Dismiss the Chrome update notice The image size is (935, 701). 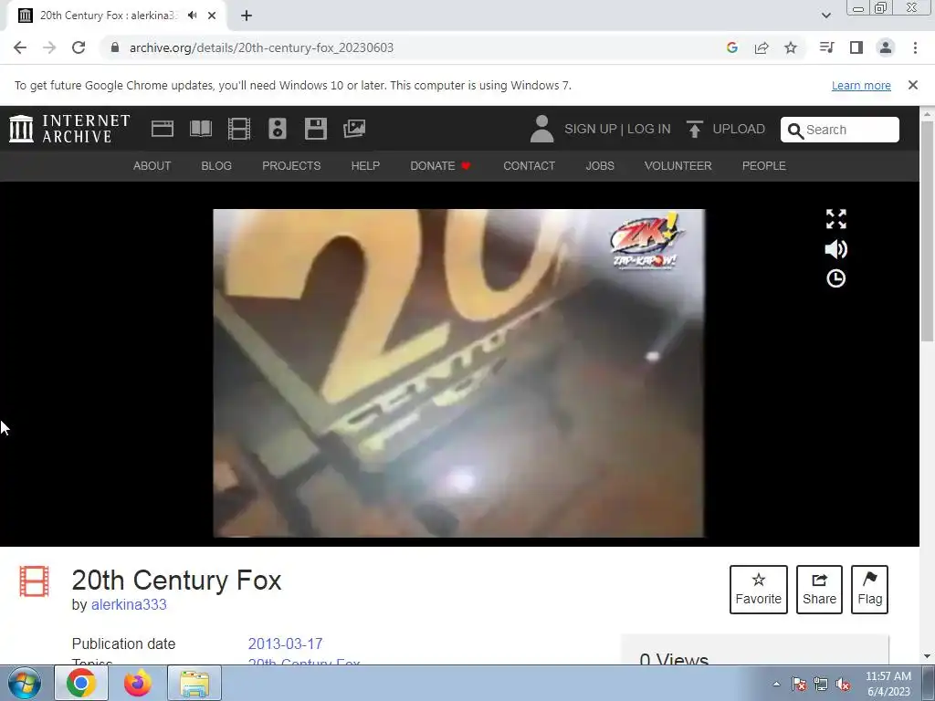[x=913, y=85]
